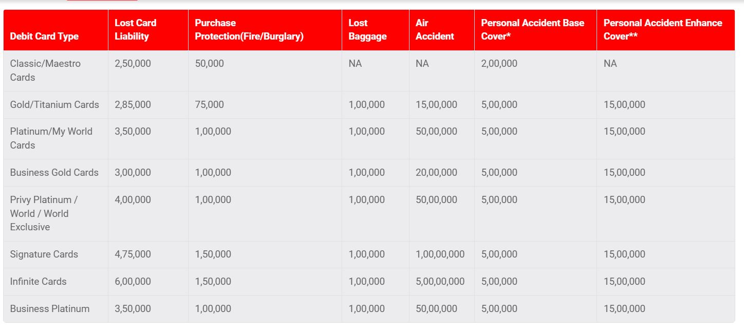Click the Air Accident column header
Viewport: 744px width, 329px height.
435,30
